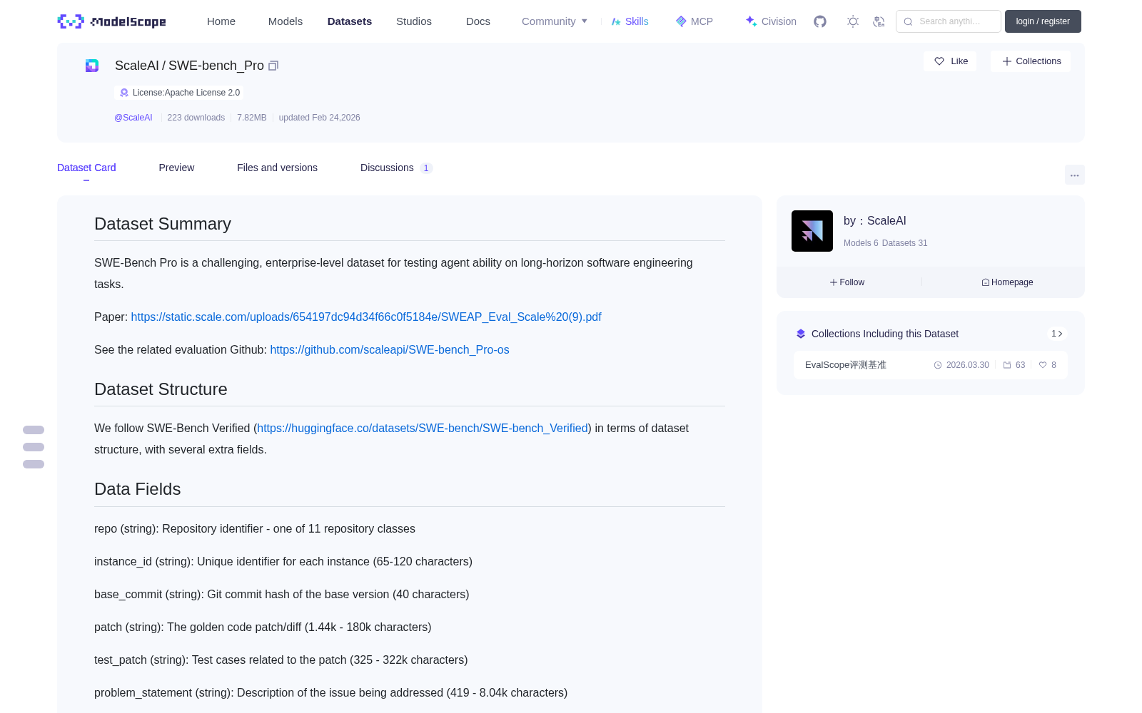Expand collections list via 1 chevron
The height and width of the screenshot is (713, 1142).
click(x=1057, y=334)
